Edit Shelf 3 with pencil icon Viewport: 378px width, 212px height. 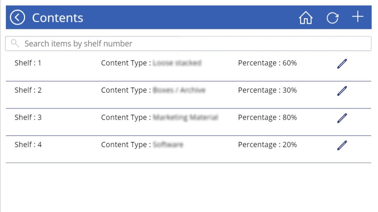pos(342,118)
